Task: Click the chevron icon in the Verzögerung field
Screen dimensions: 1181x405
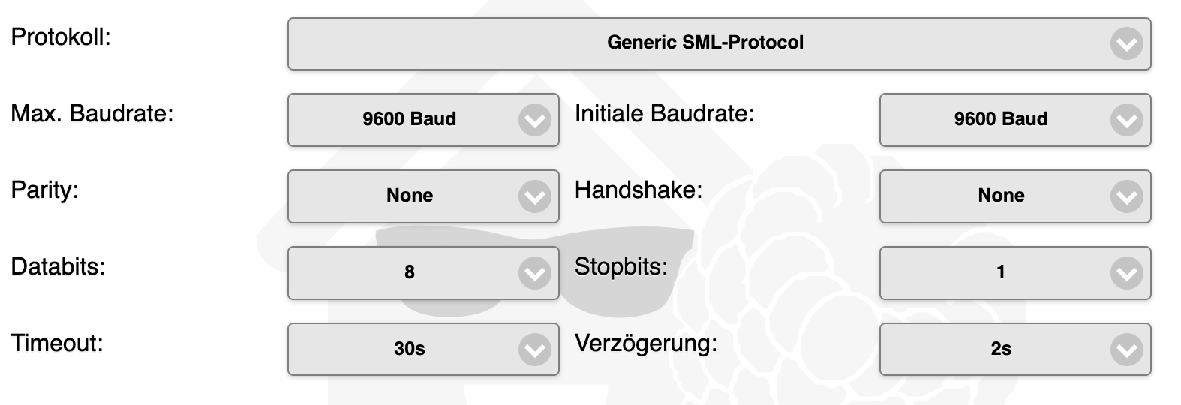Action: (1126, 350)
